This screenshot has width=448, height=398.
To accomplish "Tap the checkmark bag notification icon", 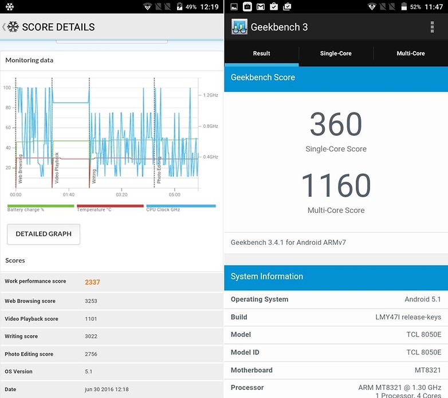I will pyautogui.click(x=274, y=6).
